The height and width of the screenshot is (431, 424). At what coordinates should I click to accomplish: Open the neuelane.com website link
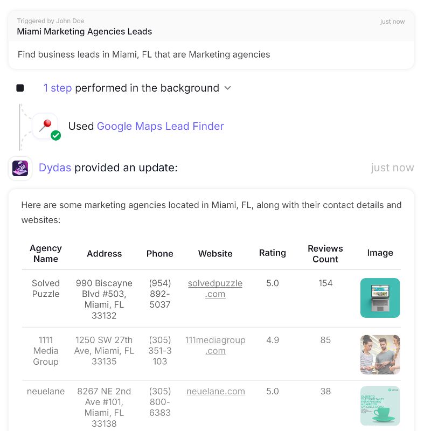pos(216,392)
